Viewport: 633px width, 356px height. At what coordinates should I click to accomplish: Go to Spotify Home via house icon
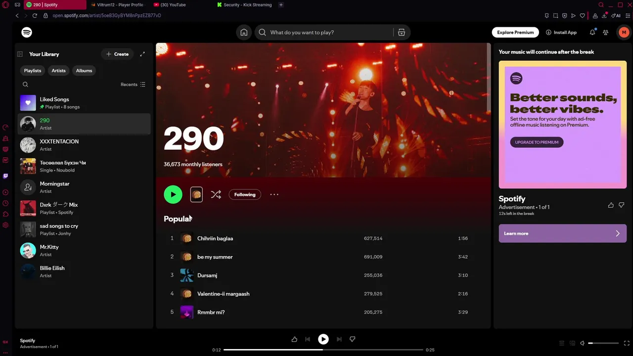(244, 32)
